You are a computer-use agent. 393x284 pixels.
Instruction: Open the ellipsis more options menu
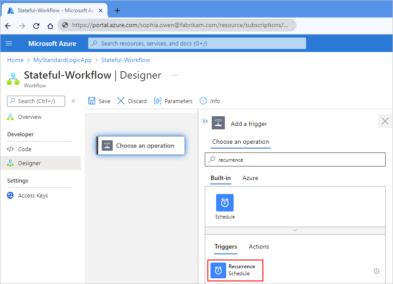point(175,75)
